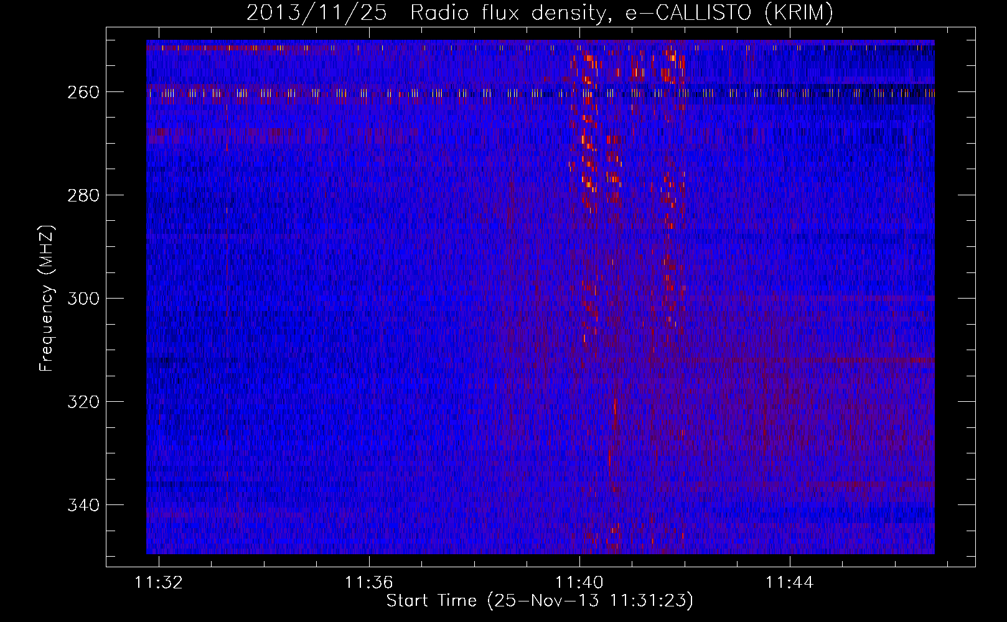This screenshot has height=622, width=1007.
Task: Click the 320 frequency tick label
Action: [83, 402]
